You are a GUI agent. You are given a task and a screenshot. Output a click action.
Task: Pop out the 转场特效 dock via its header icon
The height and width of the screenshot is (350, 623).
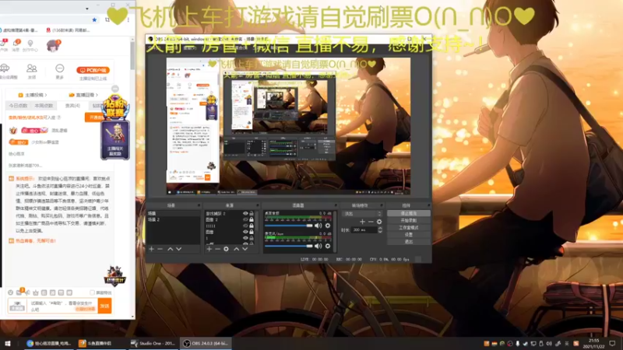tap(382, 205)
